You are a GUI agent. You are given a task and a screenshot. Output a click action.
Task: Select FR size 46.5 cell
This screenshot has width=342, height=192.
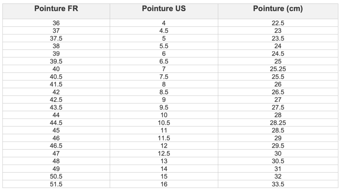click(56, 146)
